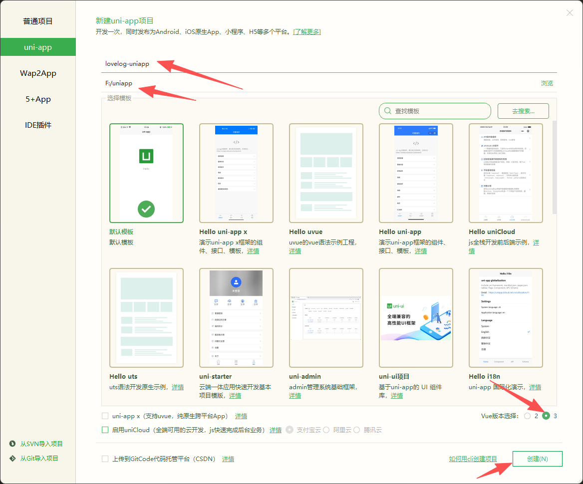The image size is (583, 484).
Task: Click the SVN import icon
Action: pos(12,444)
